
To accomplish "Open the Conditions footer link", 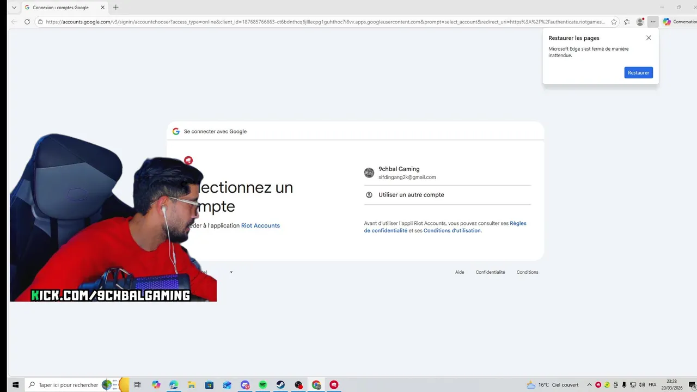I will click(x=527, y=272).
